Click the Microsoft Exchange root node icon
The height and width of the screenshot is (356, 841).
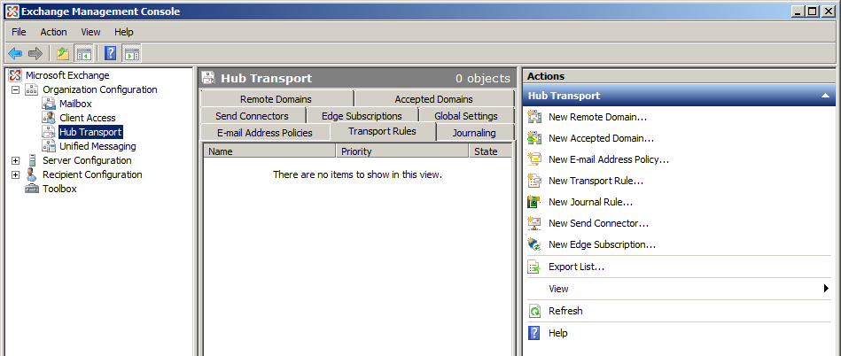(17, 75)
